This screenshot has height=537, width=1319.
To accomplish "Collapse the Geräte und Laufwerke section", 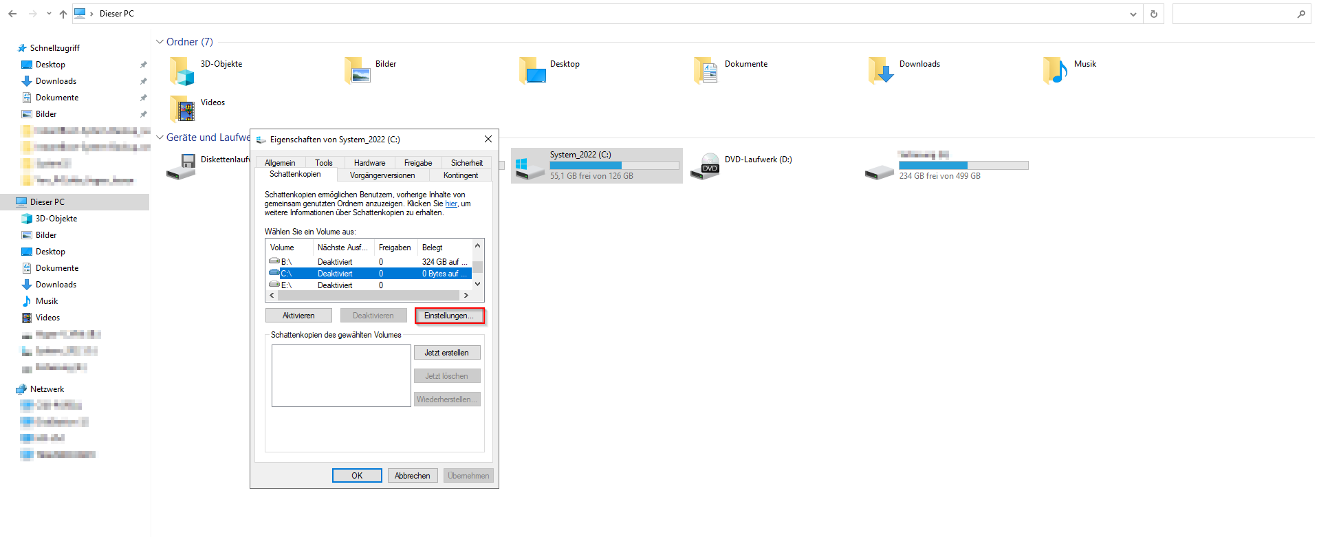I will click(x=160, y=138).
